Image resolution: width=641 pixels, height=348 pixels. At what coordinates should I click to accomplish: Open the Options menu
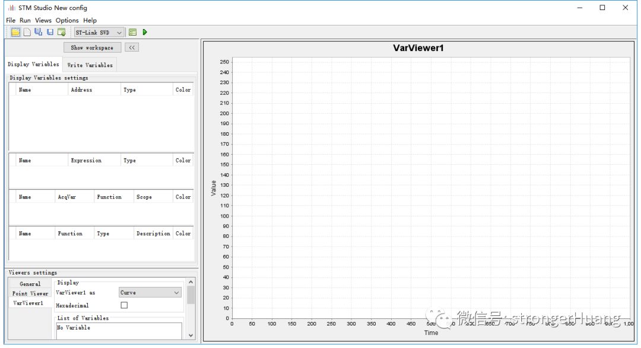tap(67, 20)
